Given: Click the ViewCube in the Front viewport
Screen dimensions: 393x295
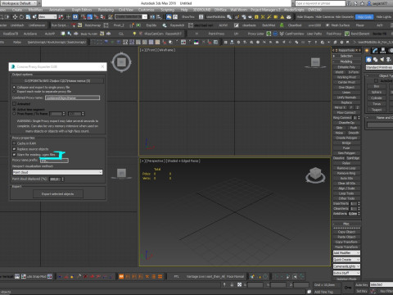Looking at the screenshot, I should 315,62.
